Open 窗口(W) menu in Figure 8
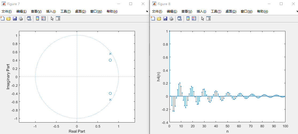 [247, 11]
